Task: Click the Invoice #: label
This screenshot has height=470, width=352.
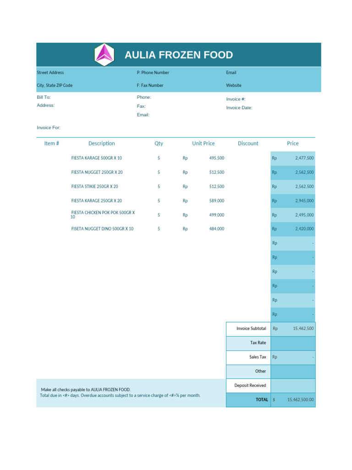Action: (x=236, y=99)
